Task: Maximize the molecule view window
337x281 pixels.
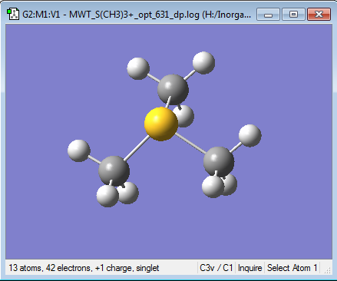Action: (293, 15)
